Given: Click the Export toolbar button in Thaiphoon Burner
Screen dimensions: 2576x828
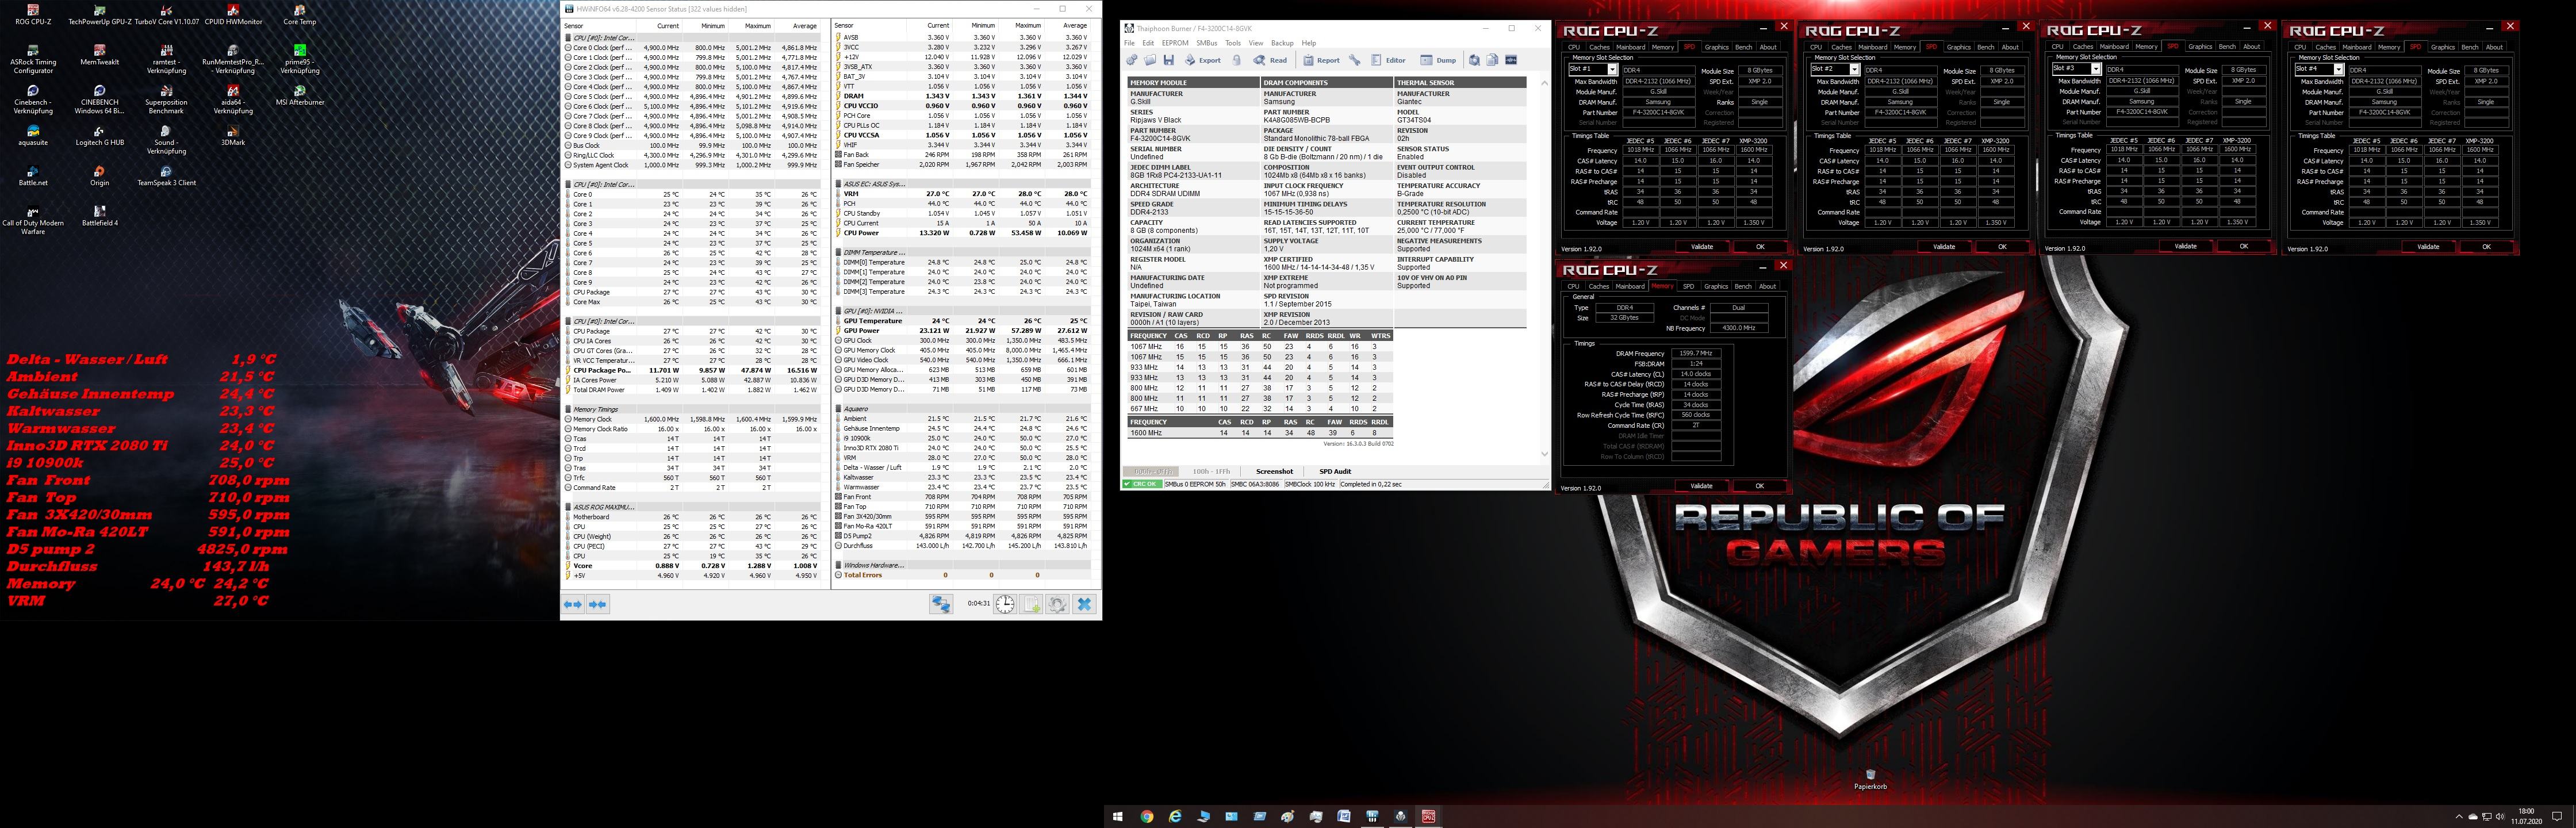Looking at the screenshot, I should tap(1203, 60).
